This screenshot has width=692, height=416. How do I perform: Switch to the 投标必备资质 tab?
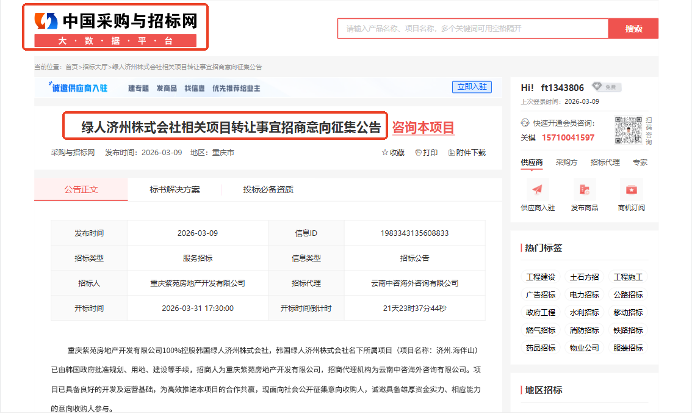(x=268, y=189)
